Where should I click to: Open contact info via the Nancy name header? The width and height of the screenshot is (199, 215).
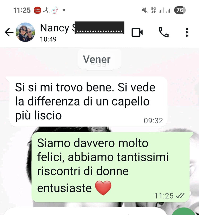[x=82, y=28]
